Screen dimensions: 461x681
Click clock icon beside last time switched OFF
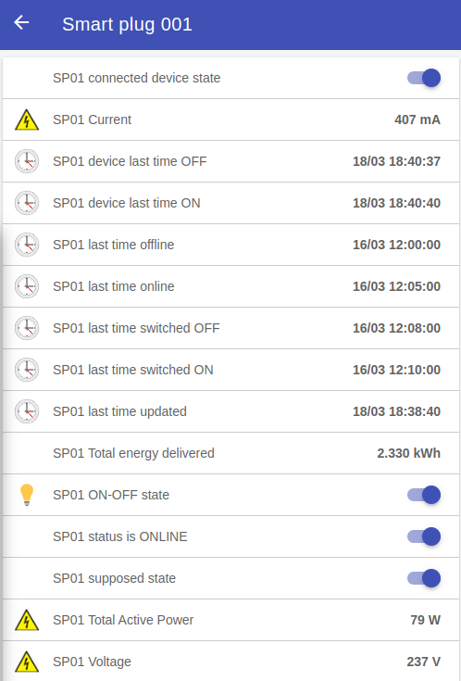pos(27,328)
